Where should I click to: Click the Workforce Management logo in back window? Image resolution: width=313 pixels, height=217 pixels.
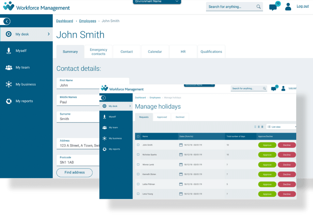pyautogui.click(x=37, y=7)
